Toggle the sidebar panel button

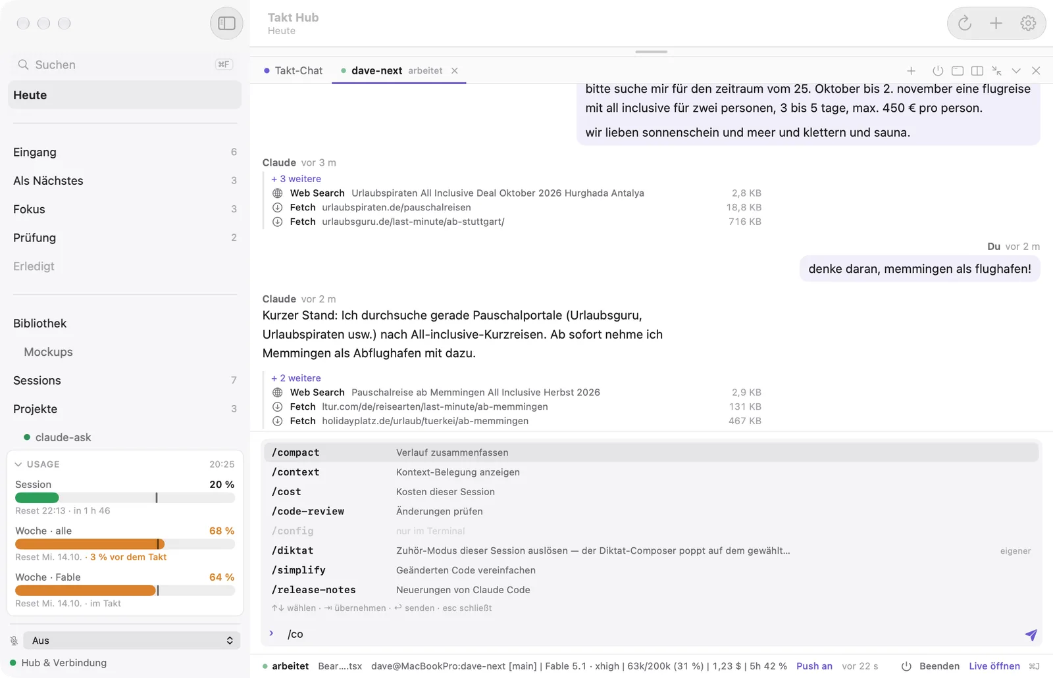(x=226, y=24)
